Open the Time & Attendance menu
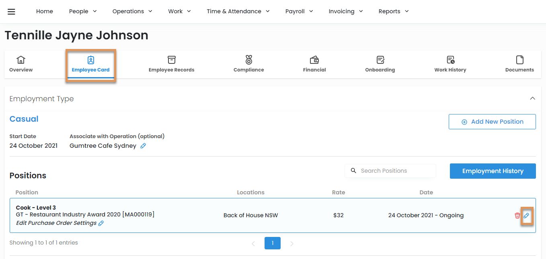 (x=238, y=11)
